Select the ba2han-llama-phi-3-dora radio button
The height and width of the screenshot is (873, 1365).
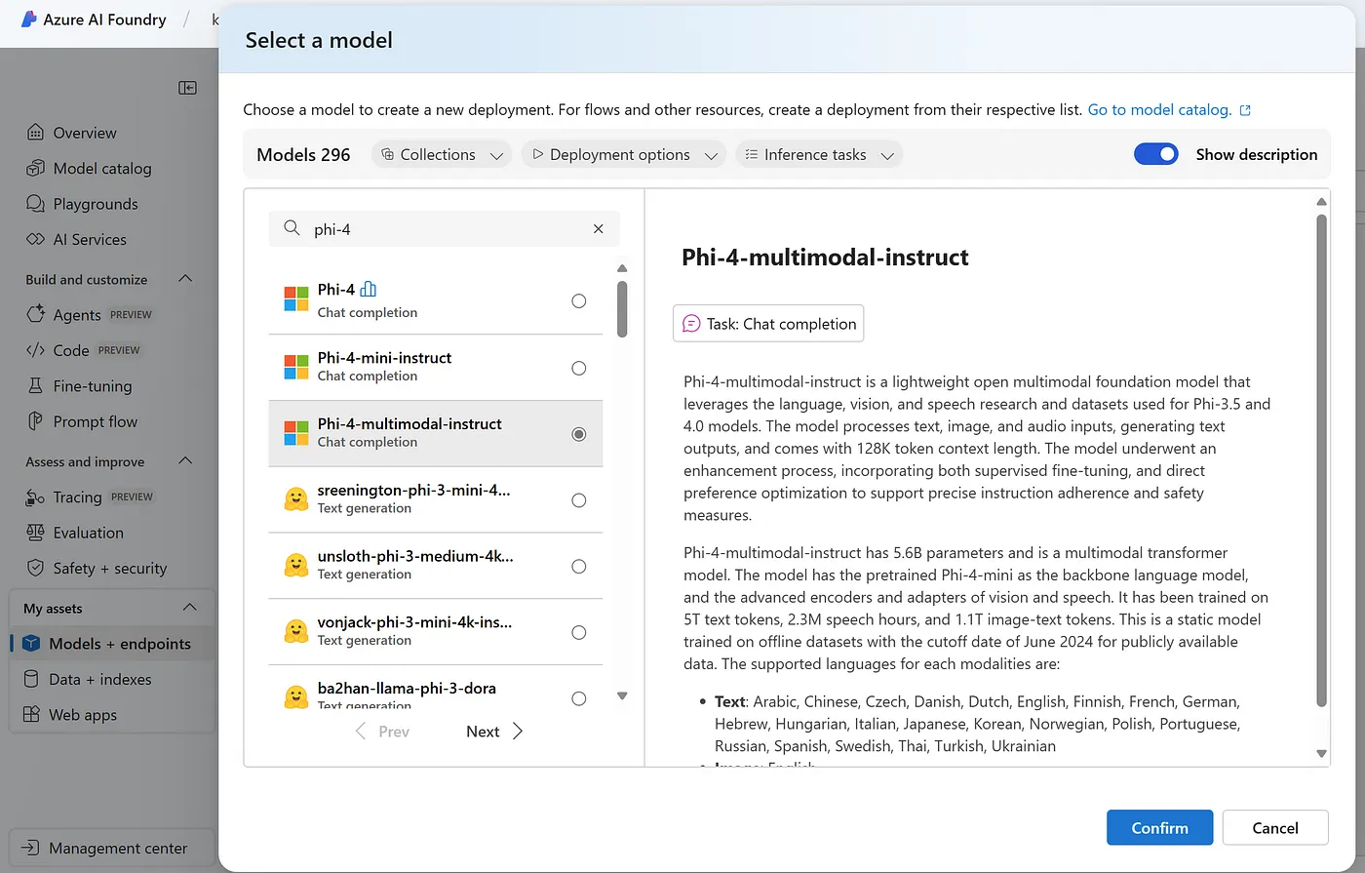tap(579, 698)
